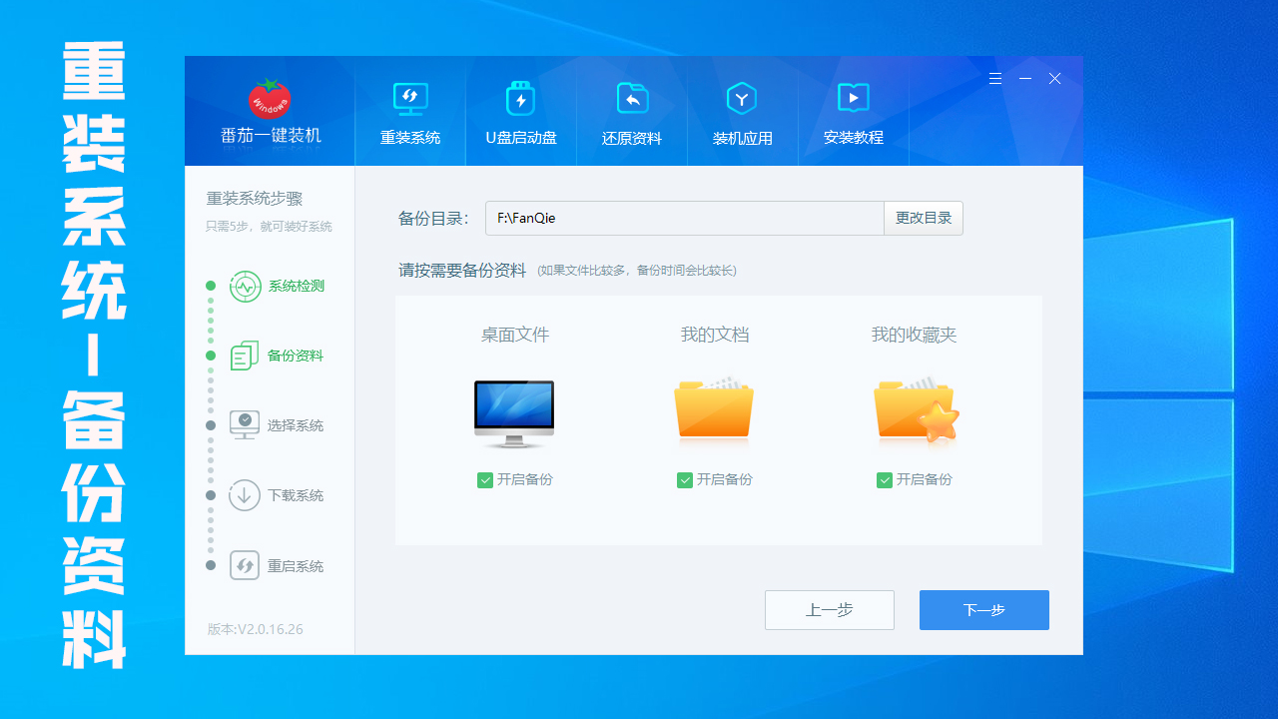This screenshot has width=1278, height=719.
Task: Click the 安装教程 tutorial icon
Action: [853, 98]
